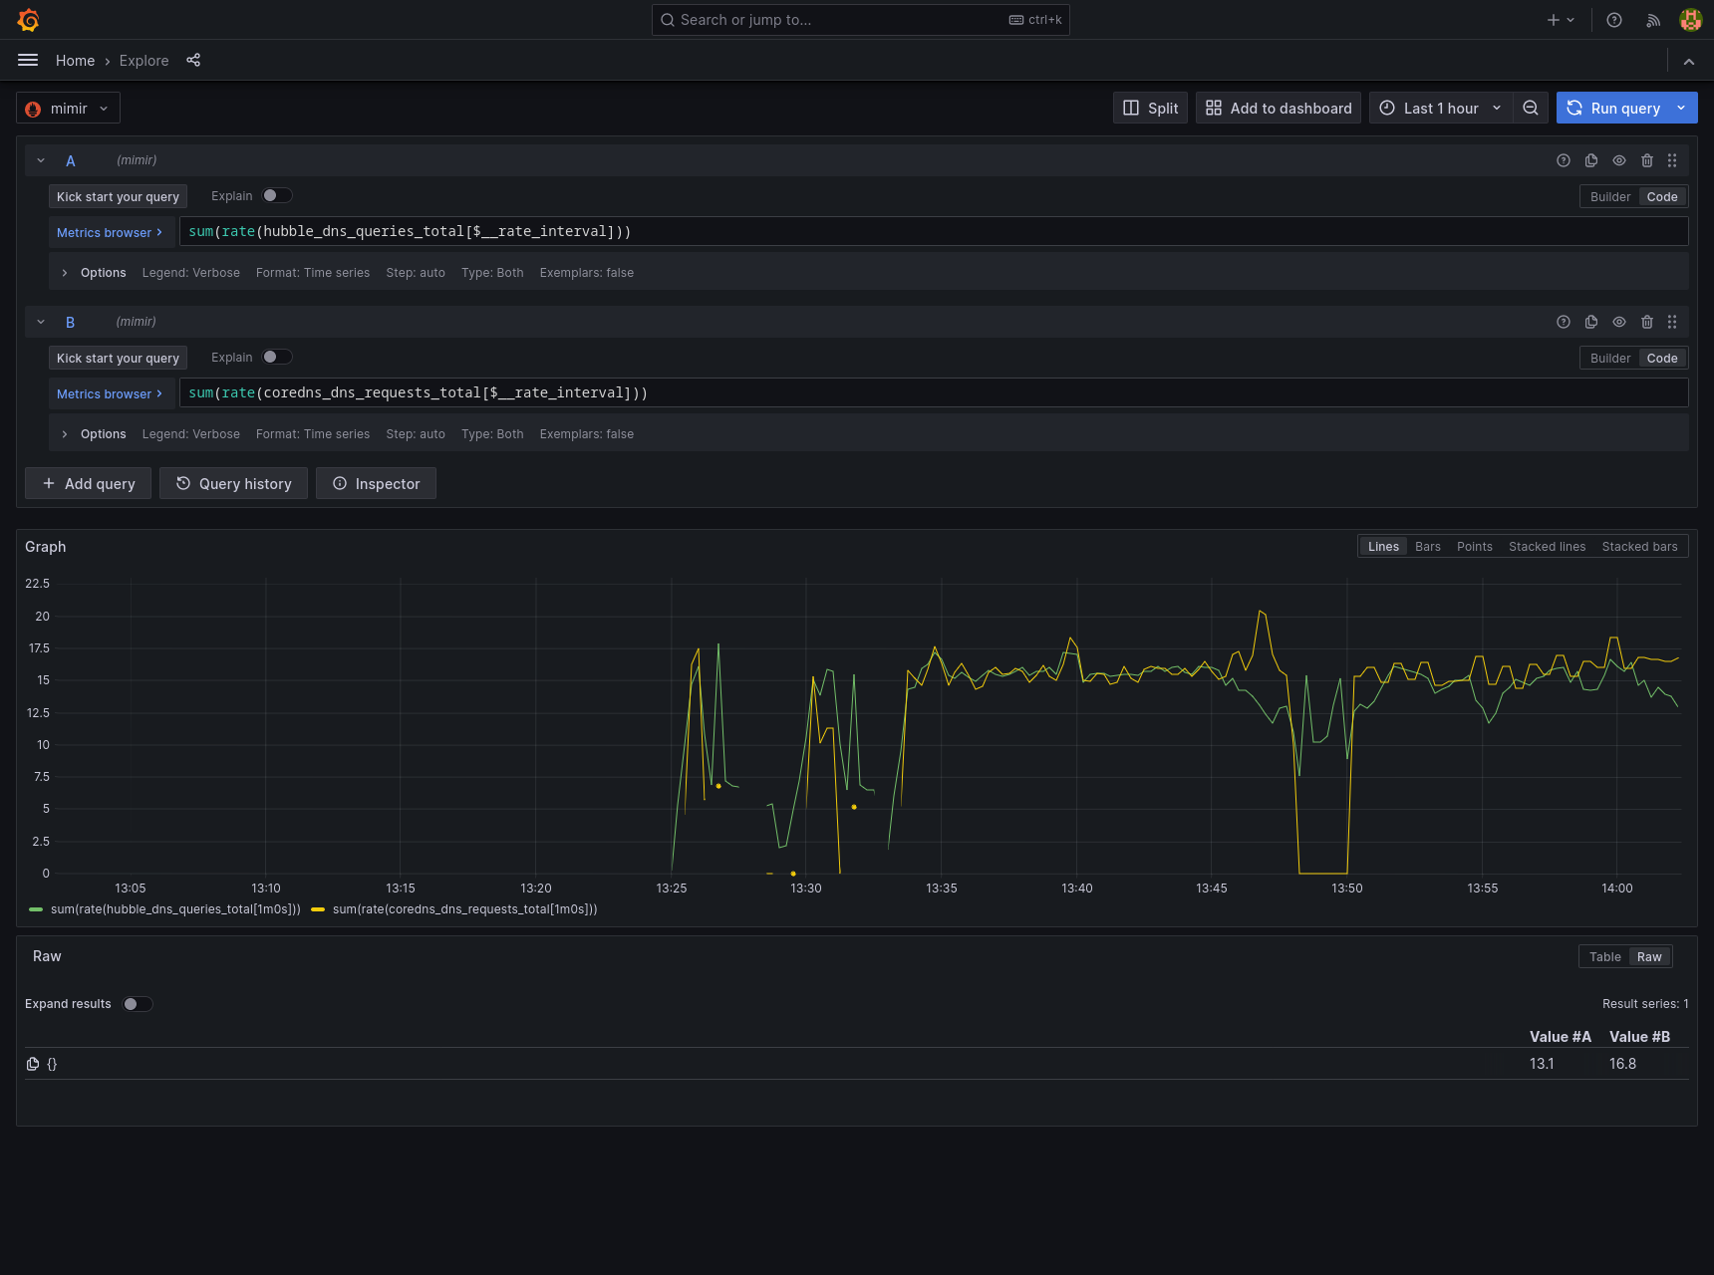Delete query B with the trash icon
1714x1275 pixels.
click(1647, 322)
